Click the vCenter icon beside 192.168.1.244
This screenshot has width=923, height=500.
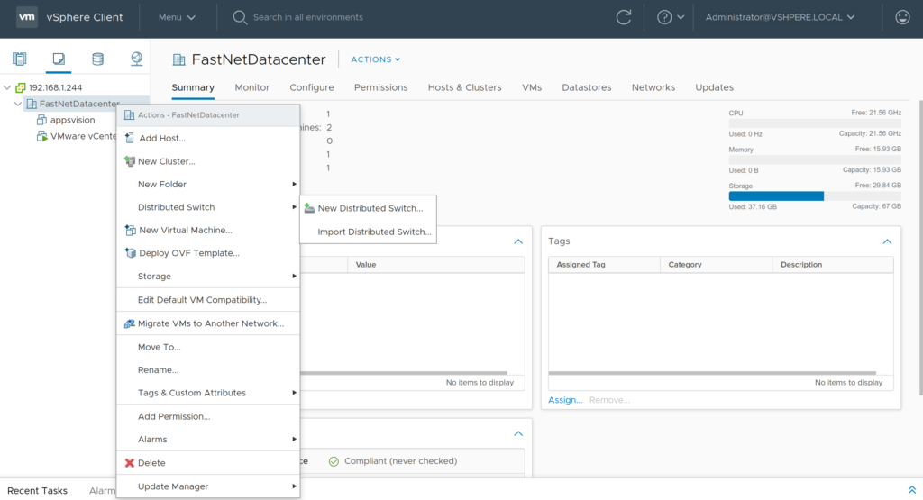(20, 87)
